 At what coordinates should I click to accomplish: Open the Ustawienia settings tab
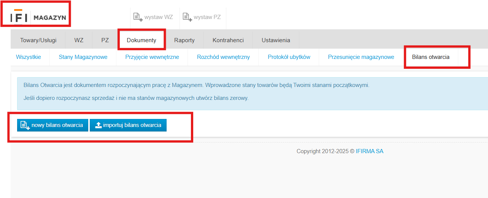[x=276, y=40]
